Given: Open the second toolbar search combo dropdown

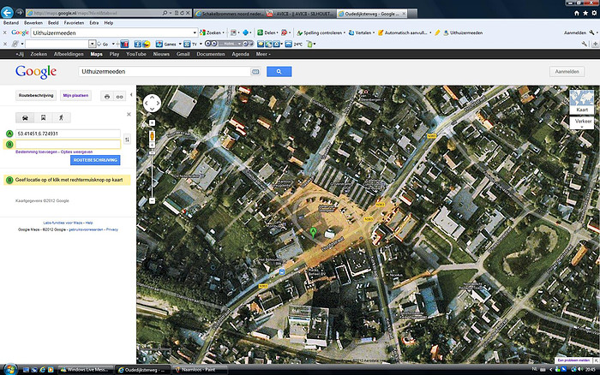Looking at the screenshot, I should [92, 44].
